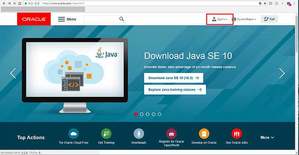Stop the page from loading
The height and width of the screenshot is (155, 299).
pos(15,3)
